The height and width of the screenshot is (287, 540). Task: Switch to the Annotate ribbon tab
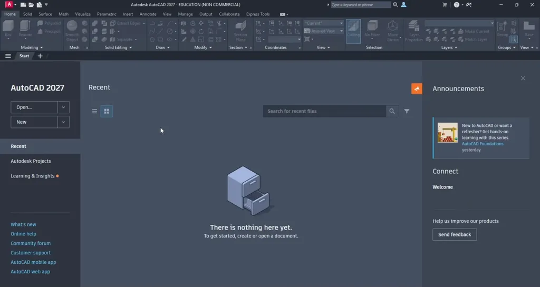click(x=148, y=14)
